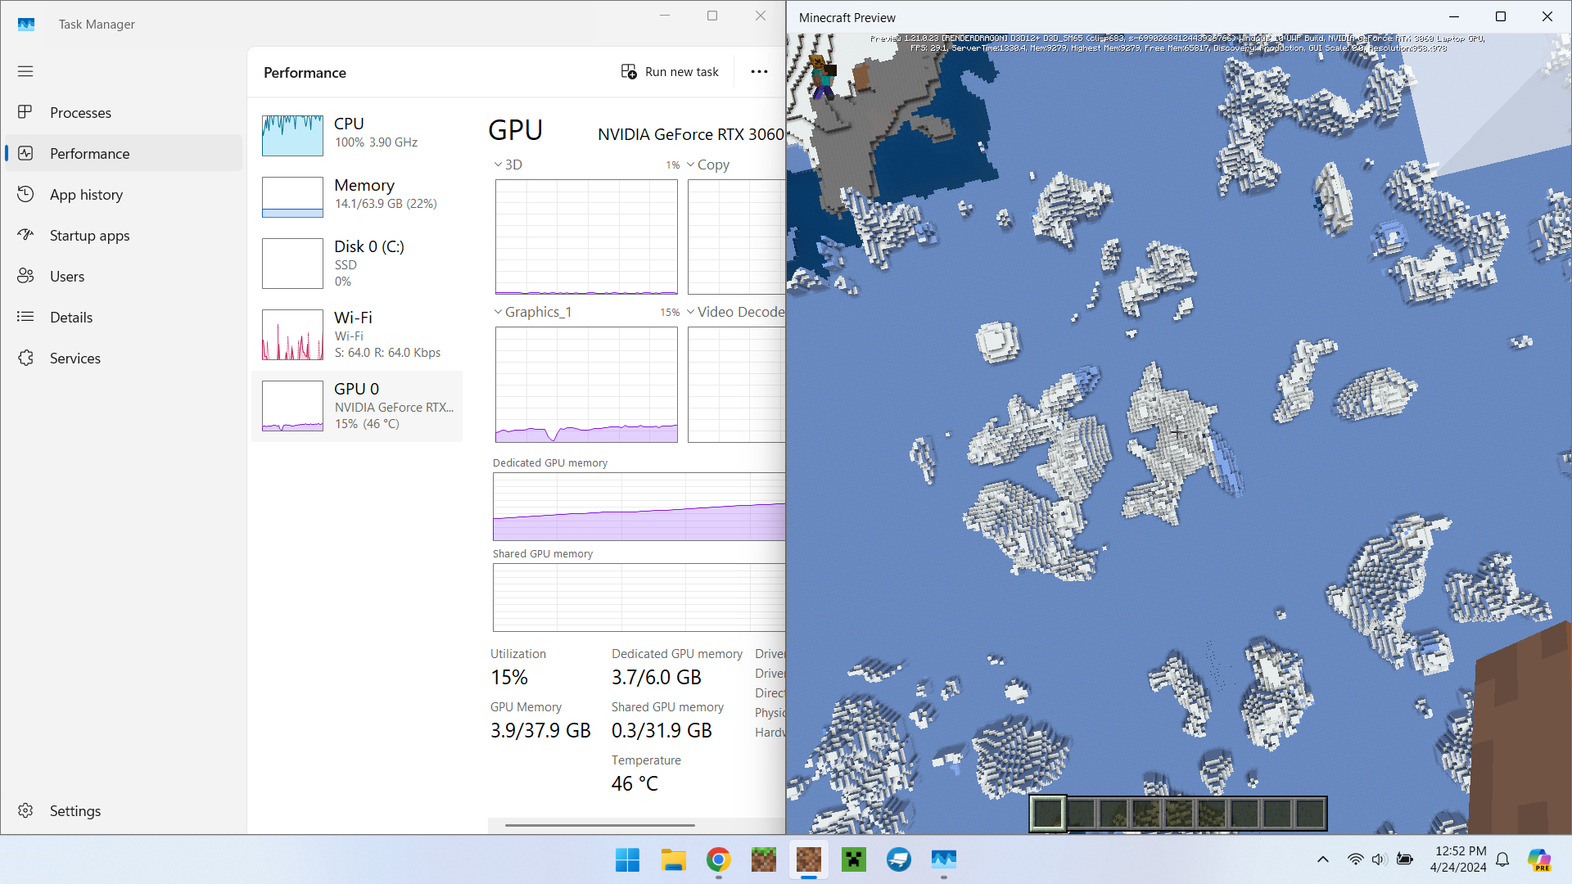The width and height of the screenshot is (1572, 884).
Task: Open Google Chrome from the taskbar
Action: point(718,859)
